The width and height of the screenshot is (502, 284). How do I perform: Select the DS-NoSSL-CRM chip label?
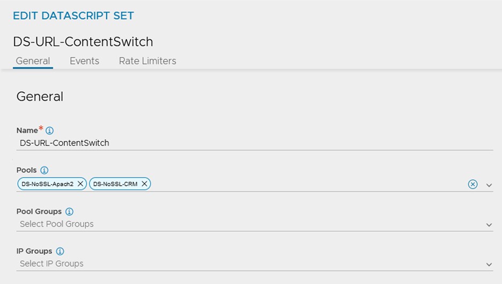coord(115,184)
